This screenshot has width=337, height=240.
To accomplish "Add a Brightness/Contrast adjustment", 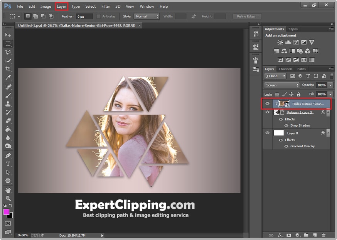I will click(280, 42).
